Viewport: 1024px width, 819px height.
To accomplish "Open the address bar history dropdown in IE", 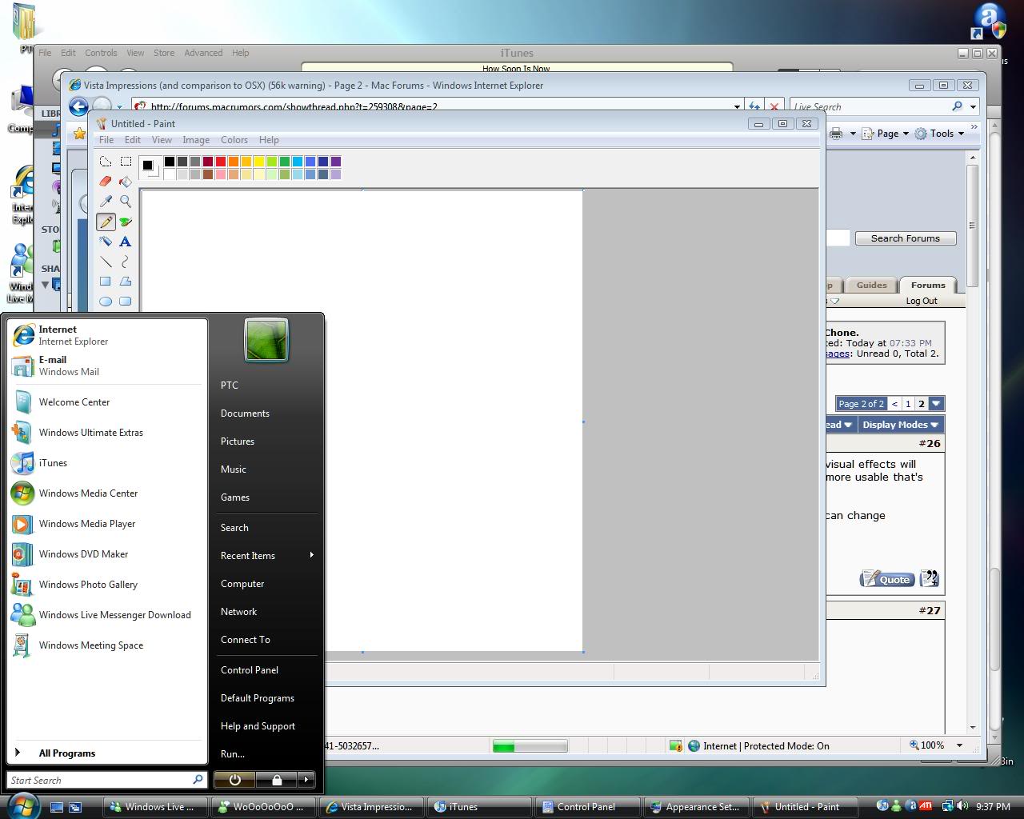I will (x=737, y=106).
